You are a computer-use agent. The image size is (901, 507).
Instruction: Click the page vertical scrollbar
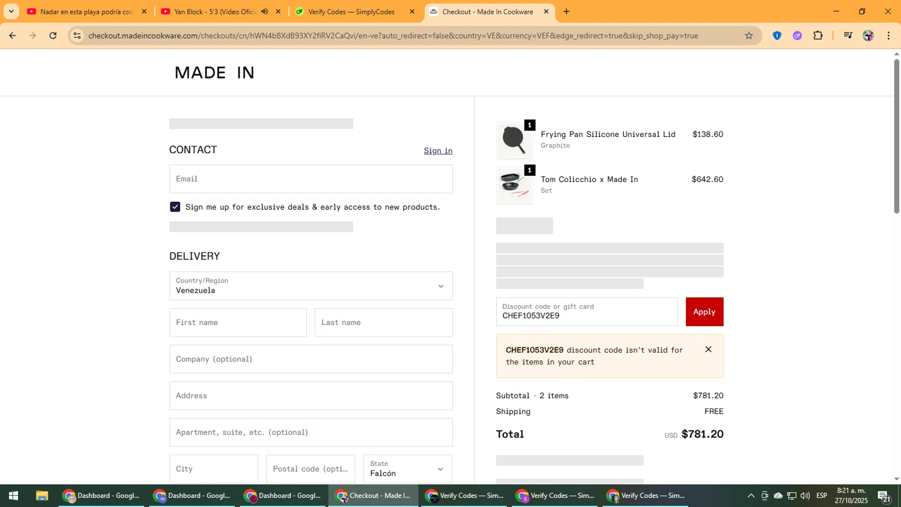point(896,136)
